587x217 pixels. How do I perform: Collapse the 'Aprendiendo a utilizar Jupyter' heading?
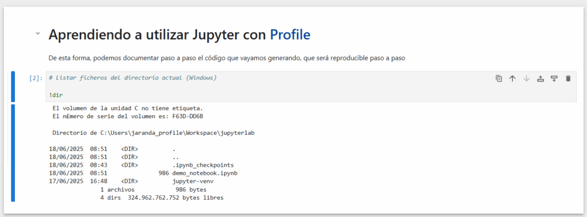coord(37,34)
